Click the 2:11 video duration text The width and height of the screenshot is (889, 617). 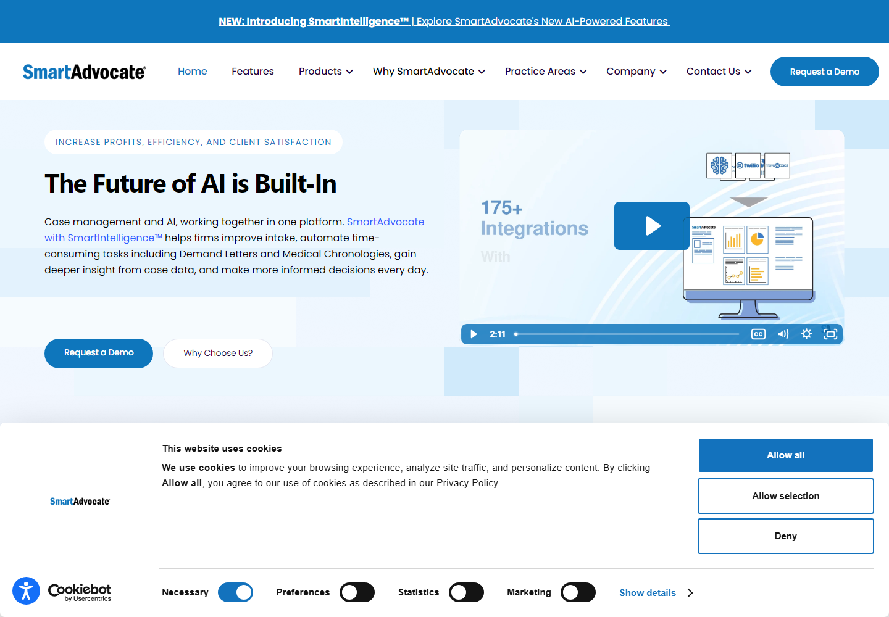[498, 334]
